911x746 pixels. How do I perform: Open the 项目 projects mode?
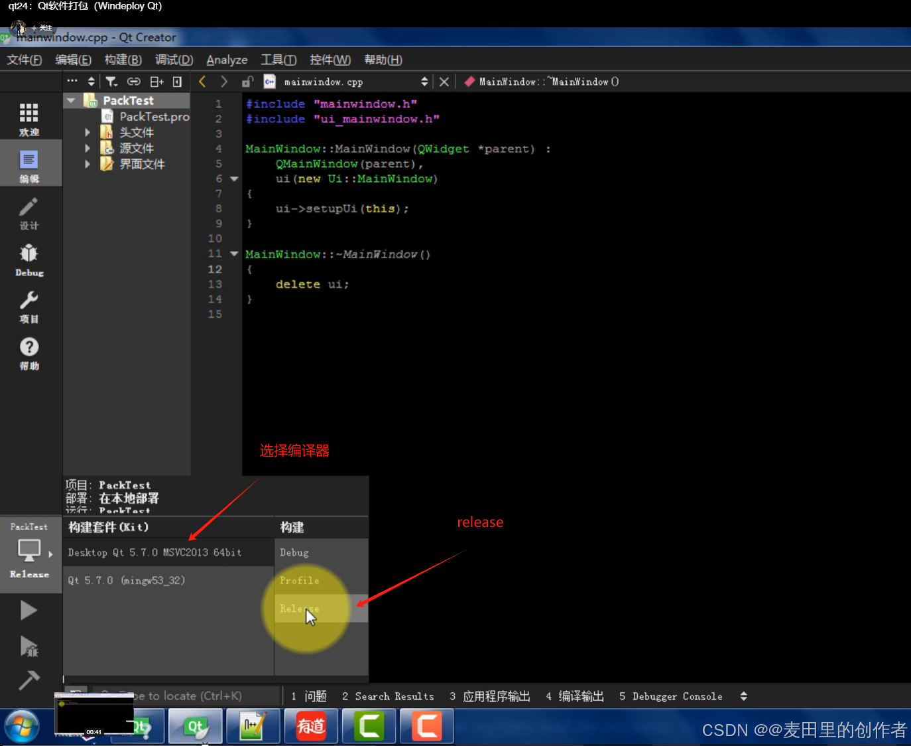[29, 306]
